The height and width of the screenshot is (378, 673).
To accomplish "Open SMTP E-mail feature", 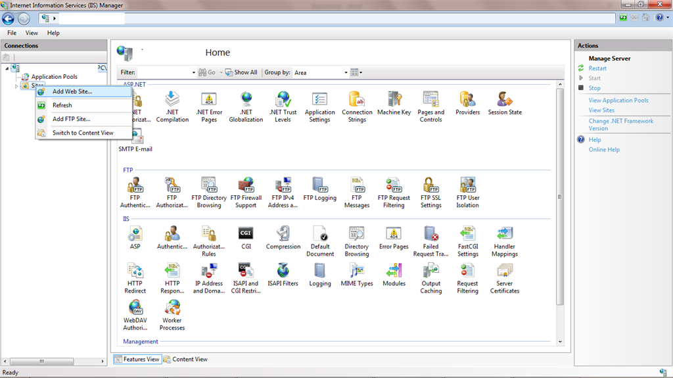I will pyautogui.click(x=135, y=142).
